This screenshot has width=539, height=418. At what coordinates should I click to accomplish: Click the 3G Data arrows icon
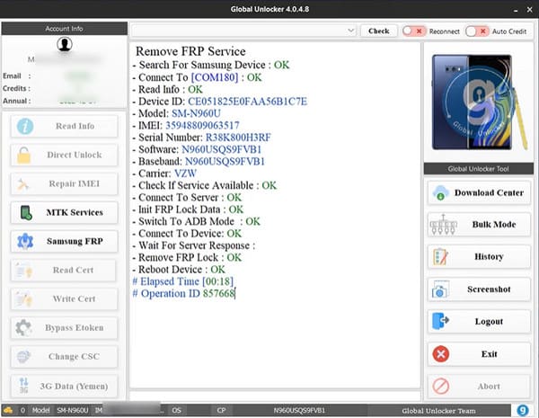23,386
